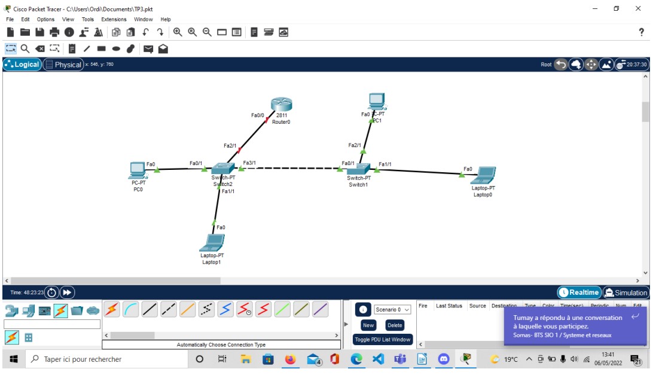Pick the Place Note tool
Image resolution: width=659 pixels, height=375 pixels.
pyautogui.click(x=72, y=49)
